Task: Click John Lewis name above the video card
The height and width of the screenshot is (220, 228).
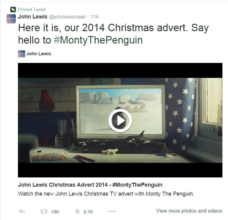Action: pyautogui.click(x=39, y=54)
